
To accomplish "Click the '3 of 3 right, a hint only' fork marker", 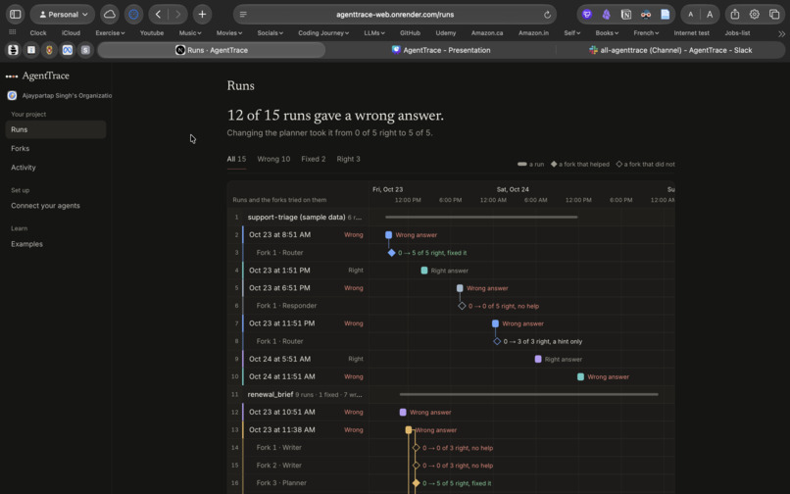I will point(497,341).
